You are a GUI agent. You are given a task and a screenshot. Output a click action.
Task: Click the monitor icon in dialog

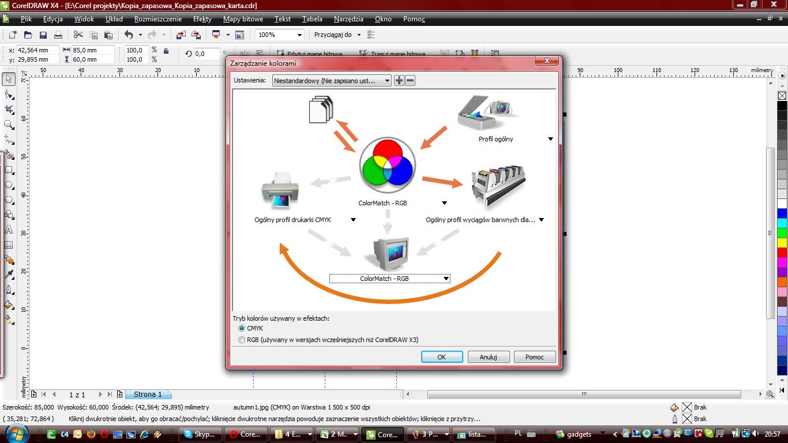[391, 253]
